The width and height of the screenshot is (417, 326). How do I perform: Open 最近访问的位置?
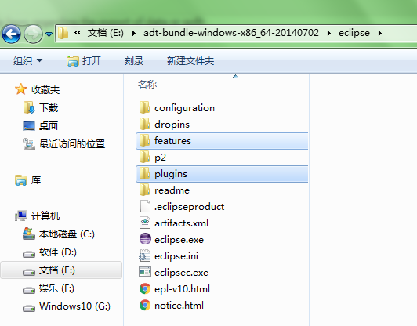coord(72,144)
